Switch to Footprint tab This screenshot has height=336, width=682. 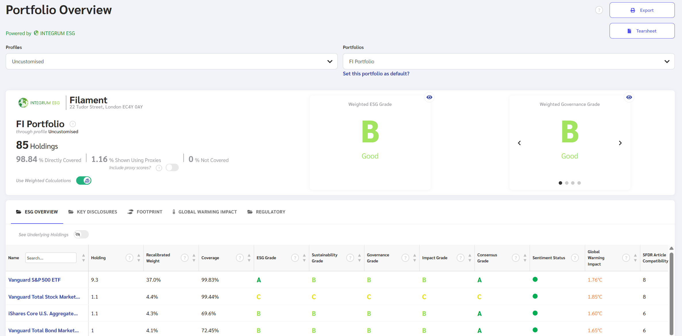coord(145,212)
